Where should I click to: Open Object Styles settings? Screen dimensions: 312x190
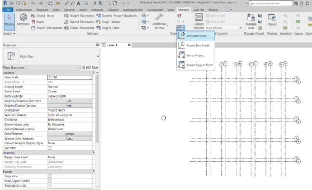click(43, 16)
